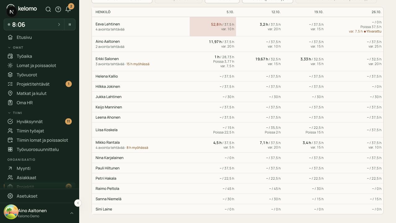Collapse the TIIMI section
Image resolution: width=396 pixels, height=223 pixels.
[15, 113]
